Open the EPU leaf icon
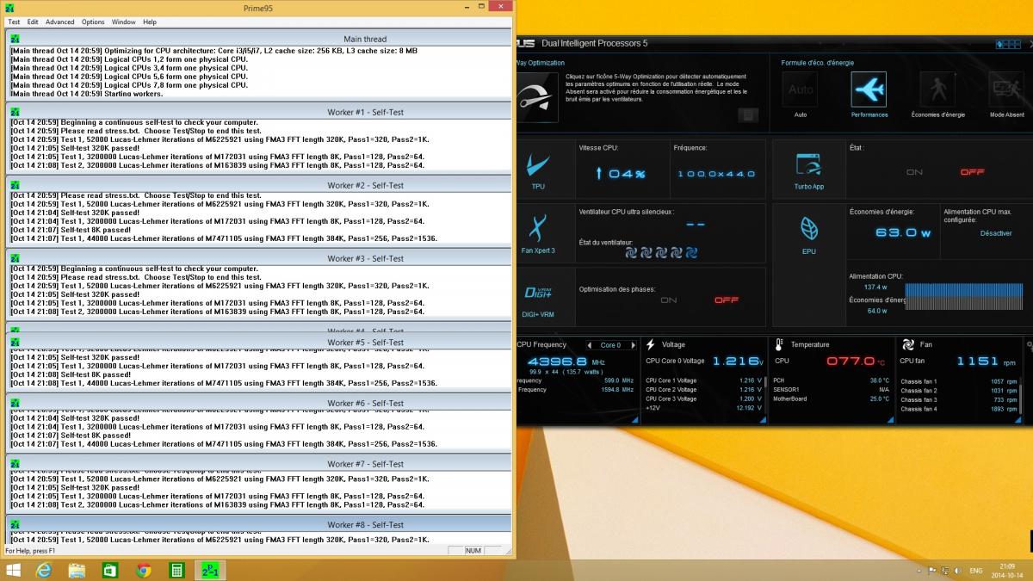 [x=809, y=230]
